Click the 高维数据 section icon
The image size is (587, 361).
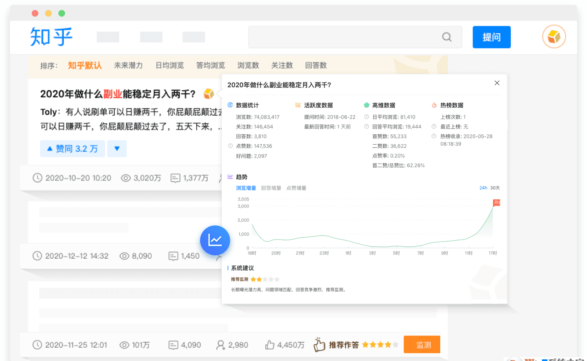366,105
